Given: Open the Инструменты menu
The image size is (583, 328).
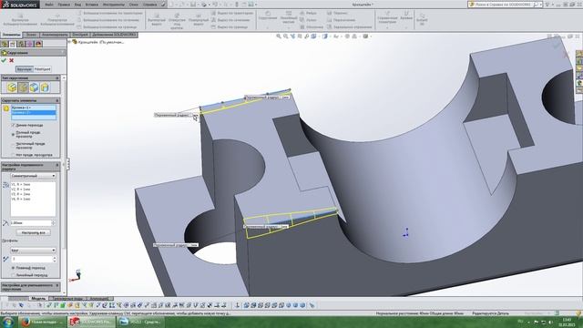Looking at the screenshot, I should tap(113, 5).
